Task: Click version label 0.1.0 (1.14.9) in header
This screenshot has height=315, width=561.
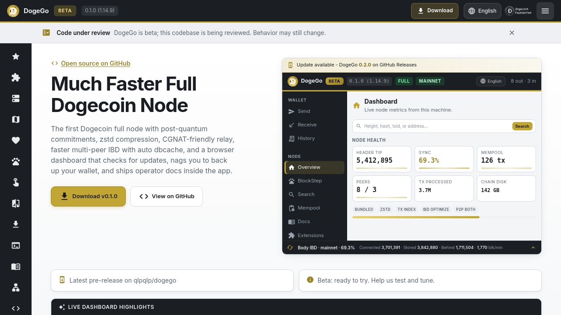Action: tap(99, 10)
